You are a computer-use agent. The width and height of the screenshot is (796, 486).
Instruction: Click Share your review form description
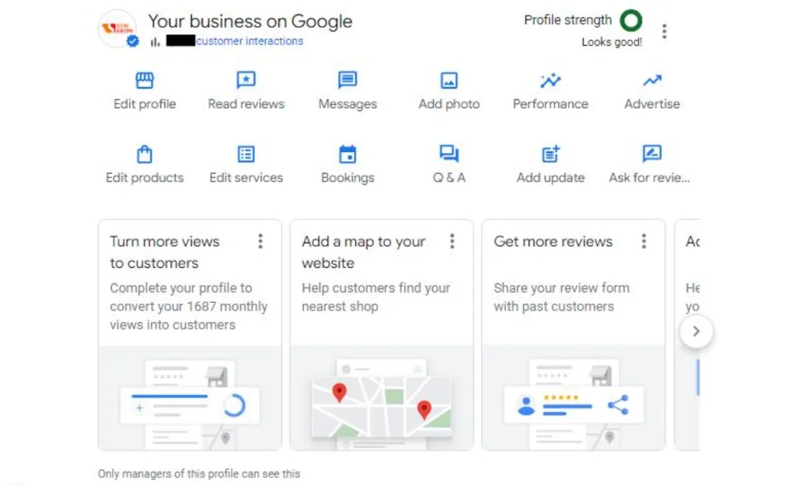pyautogui.click(x=561, y=297)
